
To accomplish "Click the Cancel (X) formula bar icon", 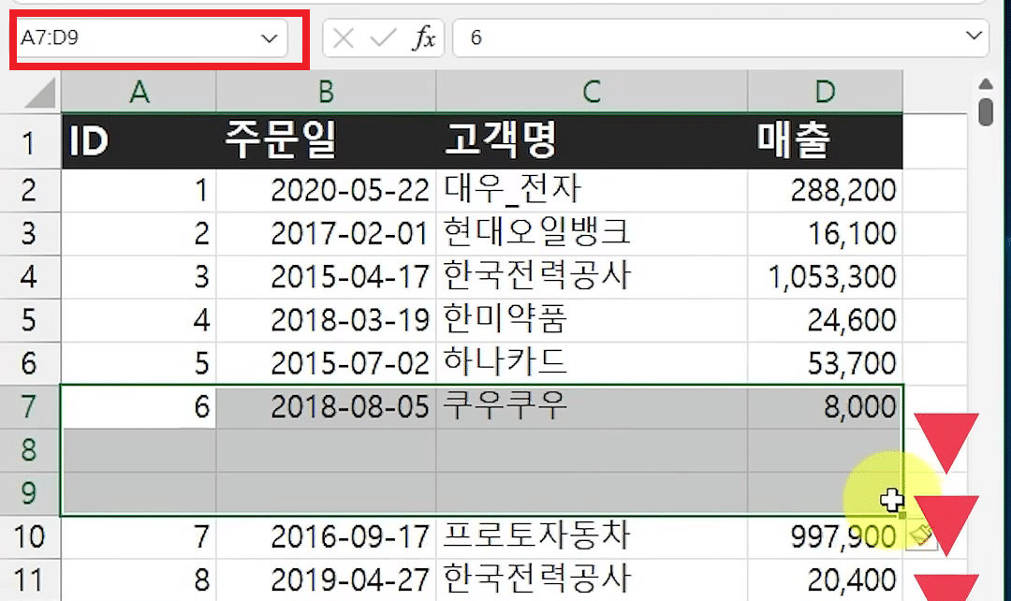I will pyautogui.click(x=343, y=38).
